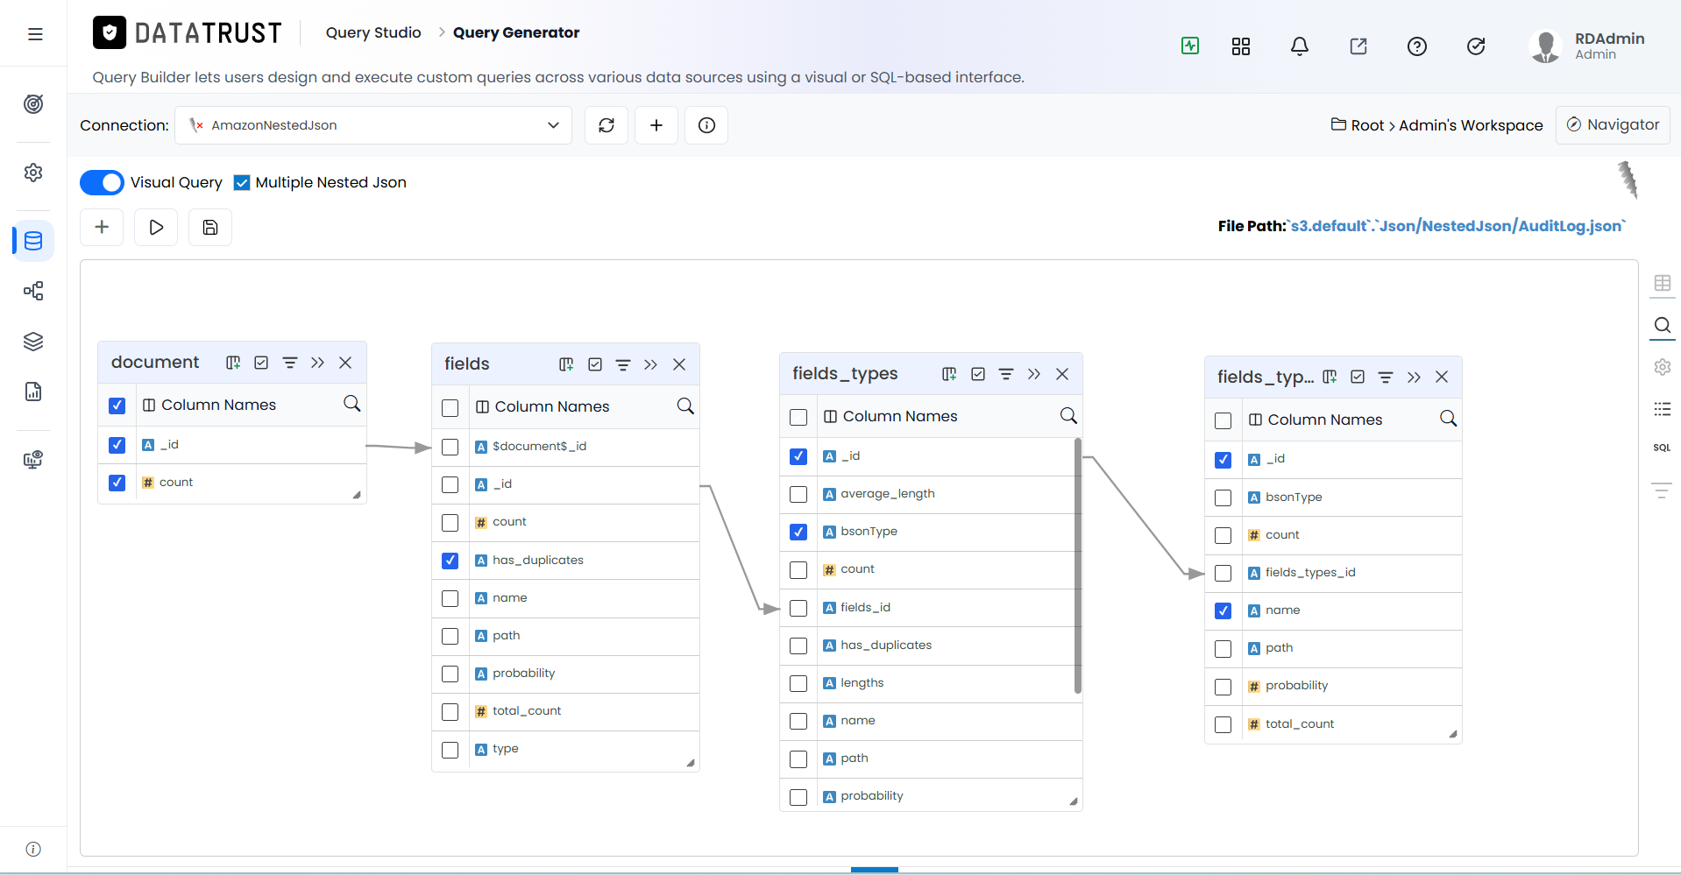1681x875 pixels.
Task: Open the layers icon in left sidebar
Action: point(33,342)
